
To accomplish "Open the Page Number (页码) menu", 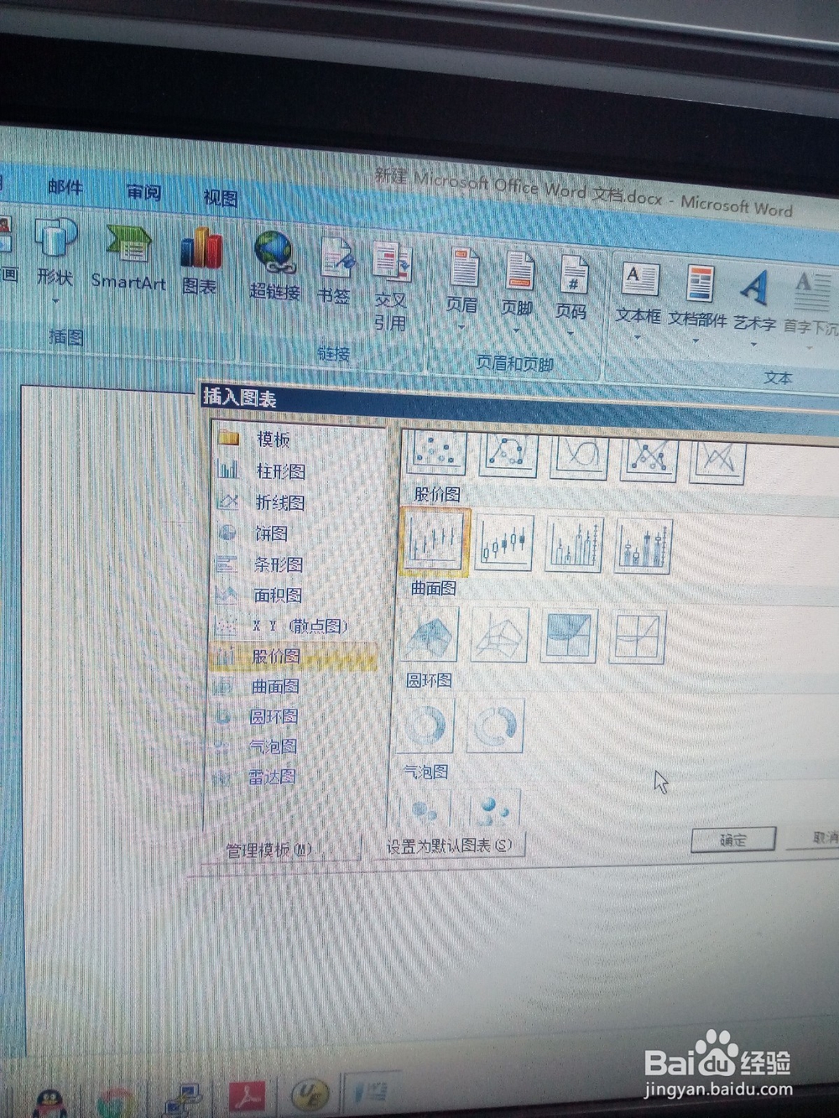I will pyautogui.click(x=571, y=294).
